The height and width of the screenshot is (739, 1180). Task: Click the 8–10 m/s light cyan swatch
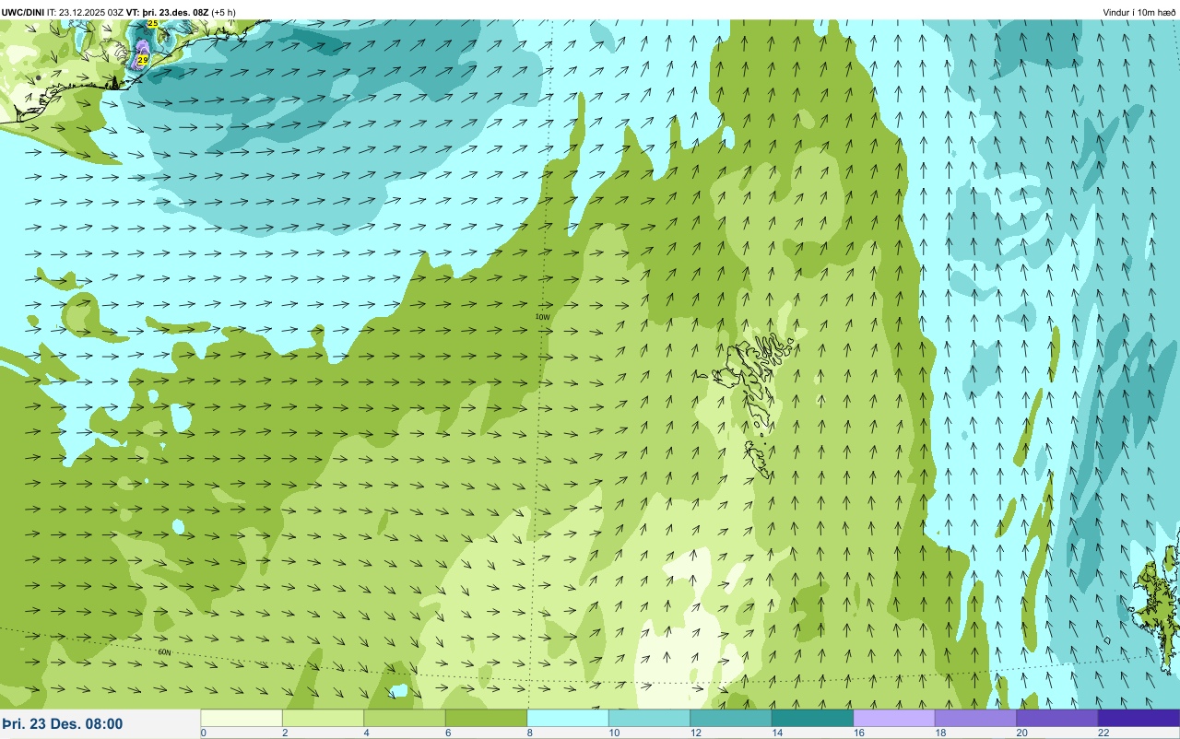click(568, 718)
